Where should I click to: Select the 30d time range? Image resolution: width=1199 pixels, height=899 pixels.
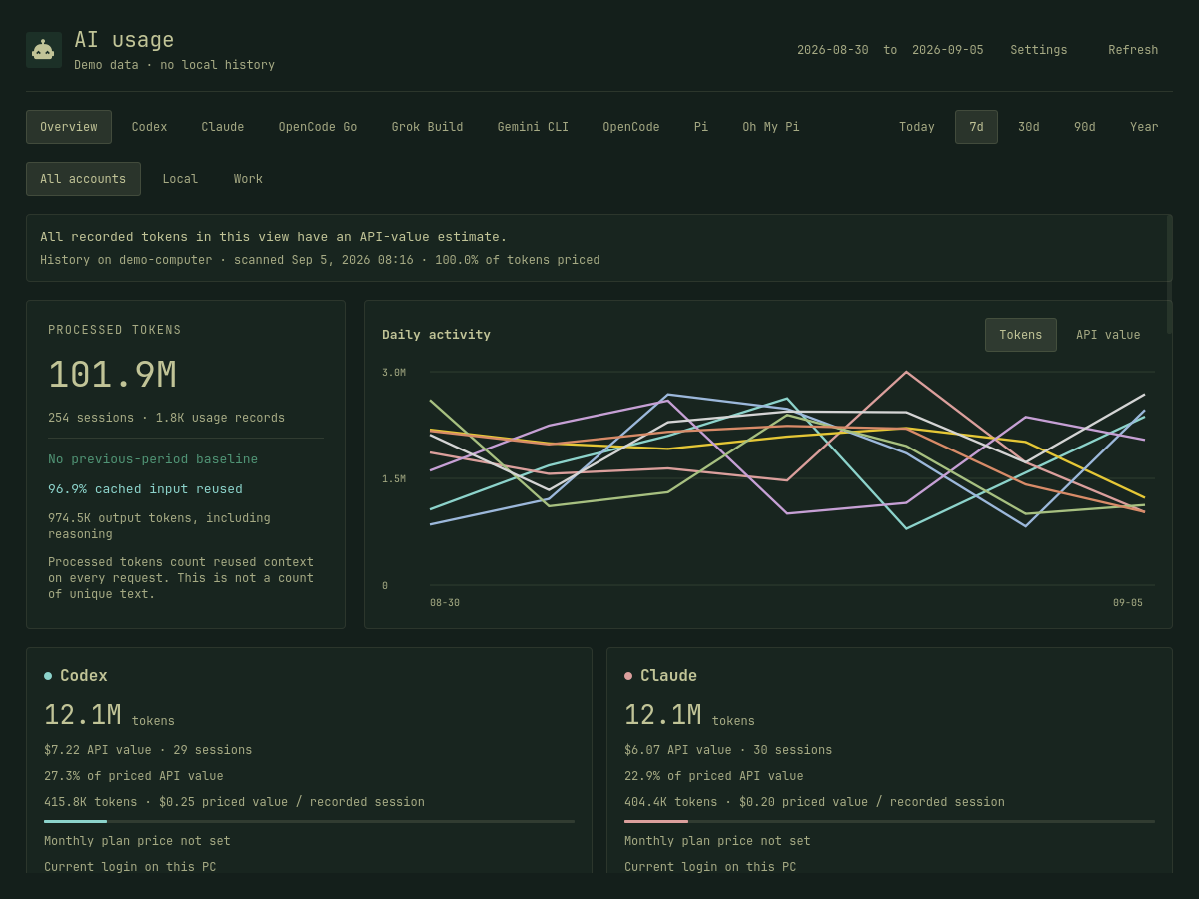[1029, 127]
